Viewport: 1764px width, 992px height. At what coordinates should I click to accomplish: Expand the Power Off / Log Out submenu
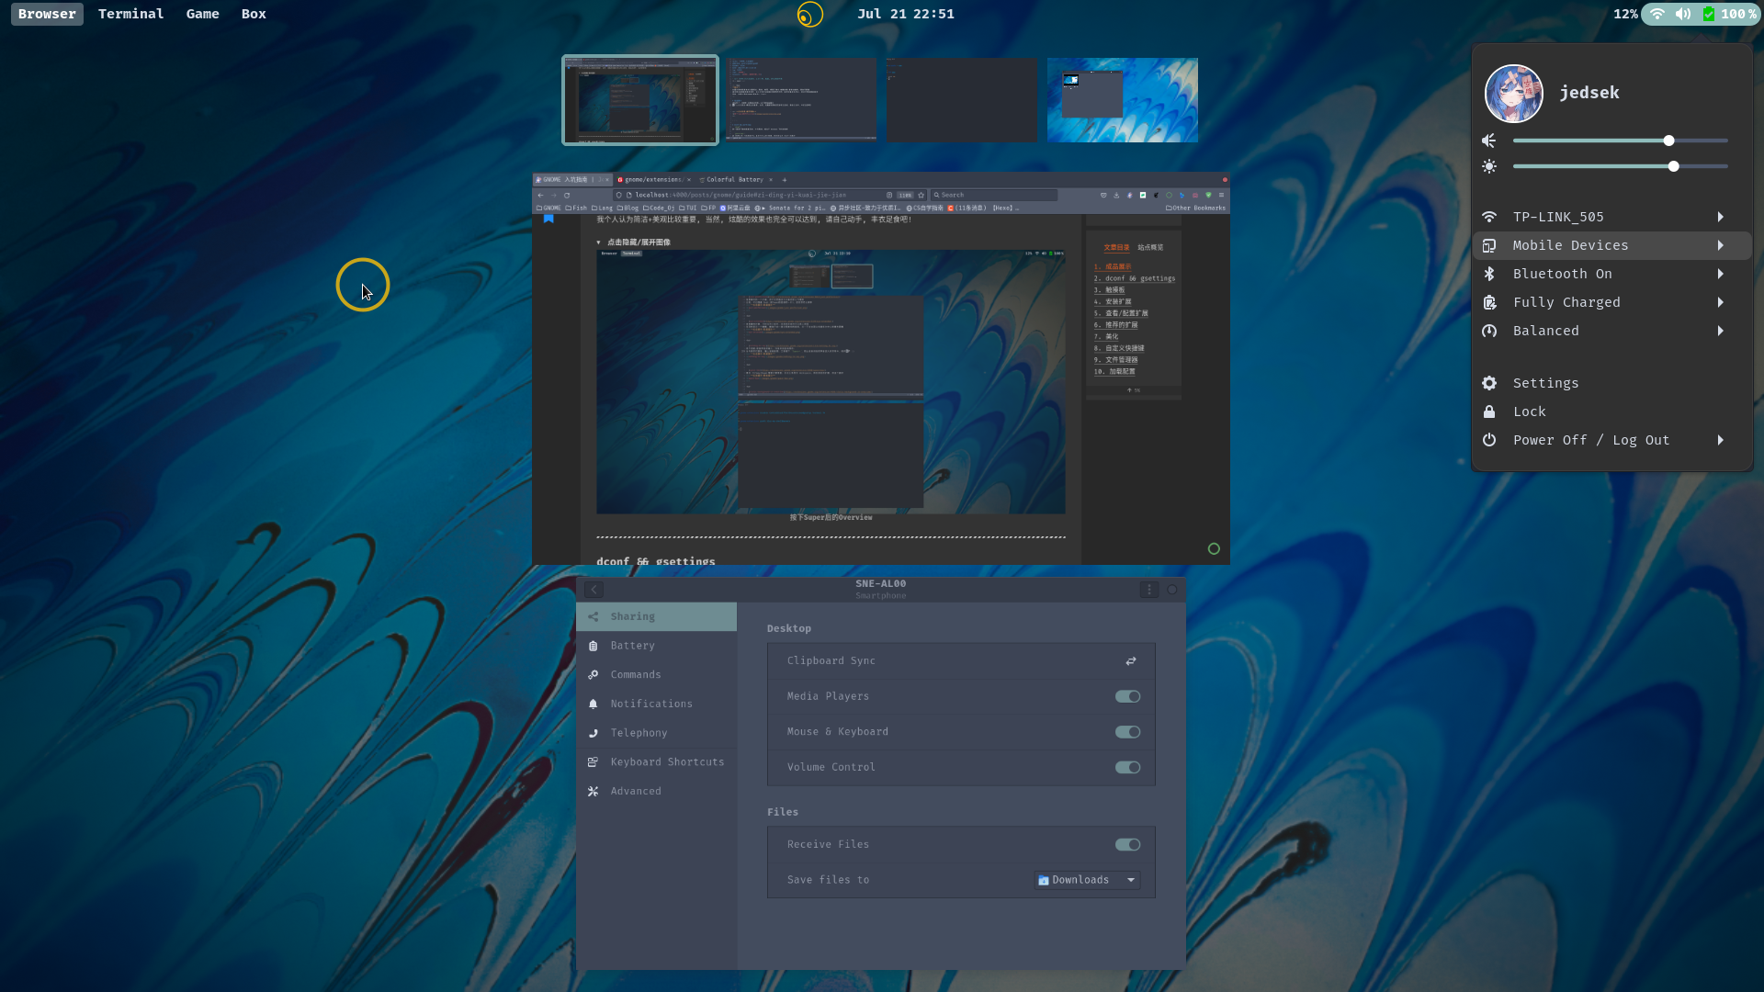pos(1720,440)
